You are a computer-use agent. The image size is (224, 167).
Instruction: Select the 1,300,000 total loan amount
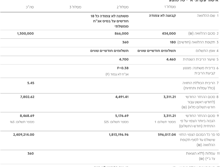click(x=25, y=34)
